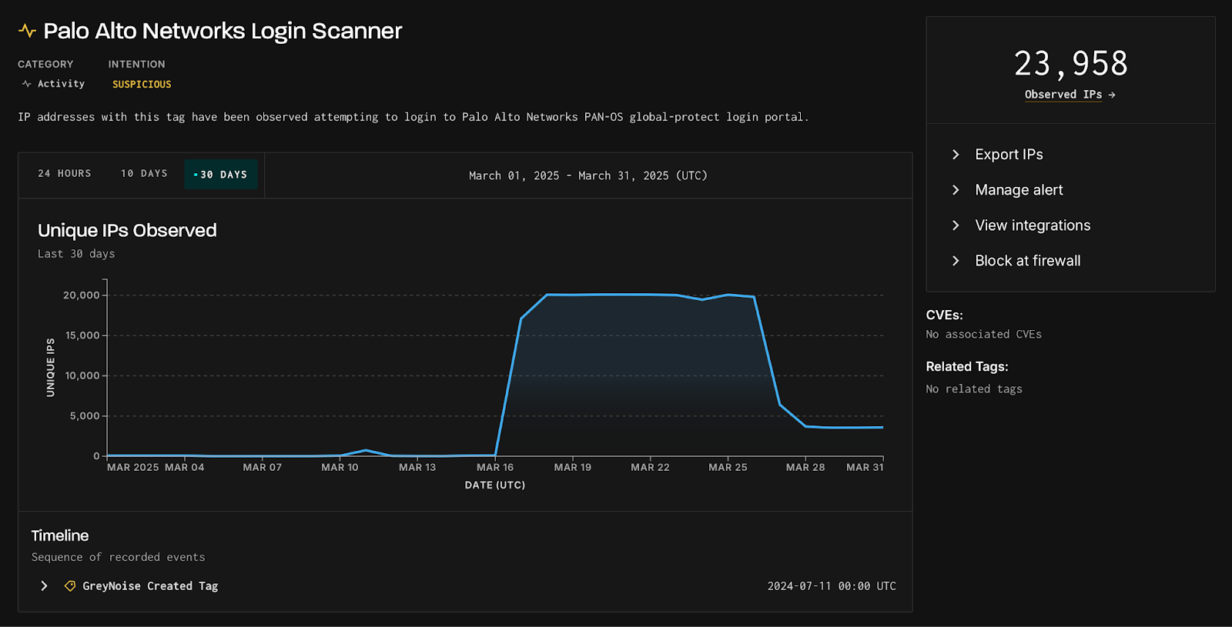This screenshot has height=627, width=1232.
Task: Click the small bump near MAR 10 on chart
Action: tap(366, 450)
